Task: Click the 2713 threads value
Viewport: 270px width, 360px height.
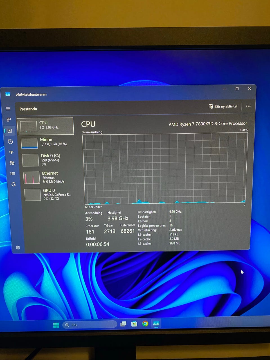Action: (x=110, y=231)
